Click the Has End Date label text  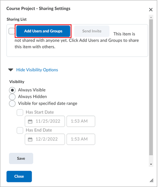point(39,130)
